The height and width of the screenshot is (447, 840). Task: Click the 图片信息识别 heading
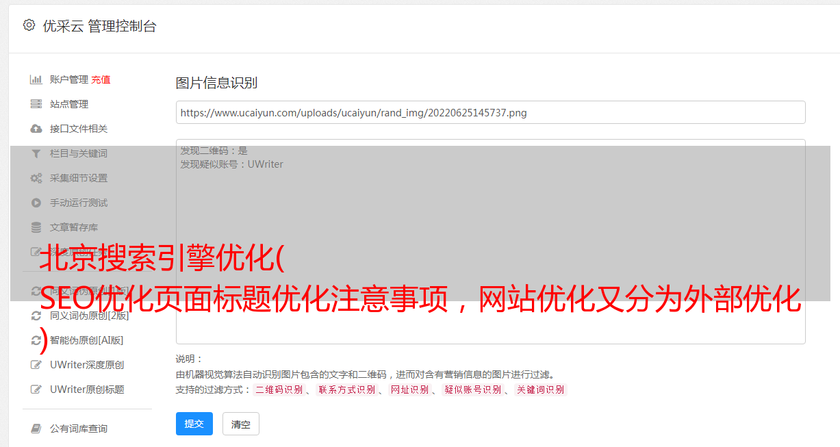[216, 83]
